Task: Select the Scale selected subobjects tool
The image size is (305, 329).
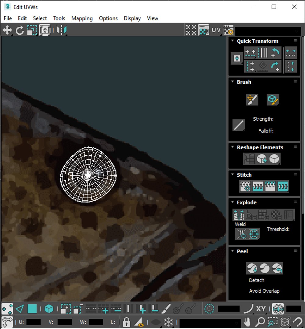Action: [x=32, y=30]
